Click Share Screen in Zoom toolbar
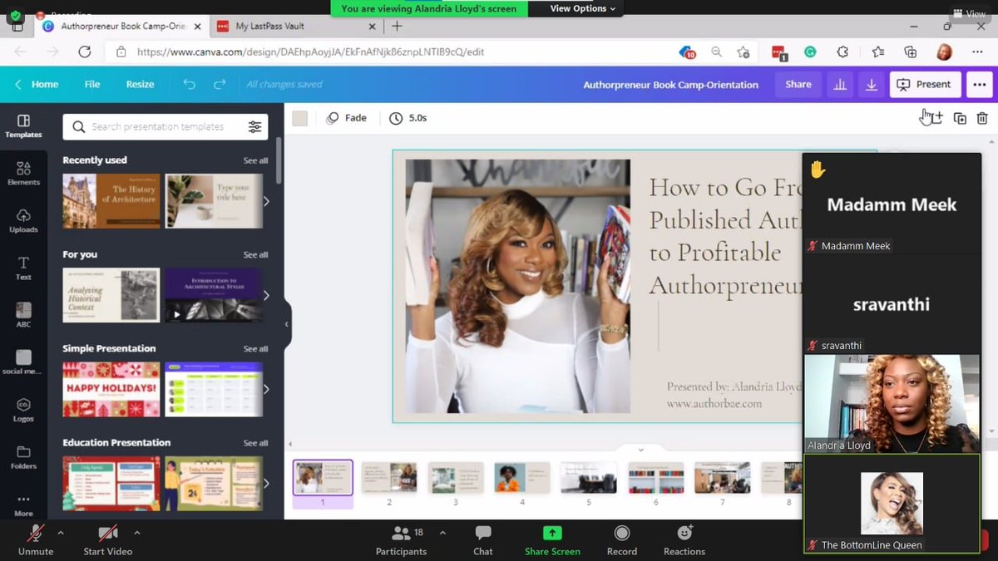Viewport: 998px width, 561px height. coord(552,539)
